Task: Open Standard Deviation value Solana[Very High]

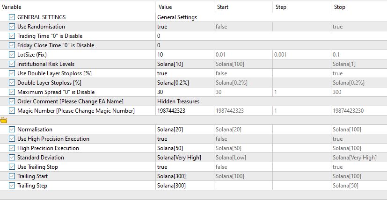Action: 184,158
